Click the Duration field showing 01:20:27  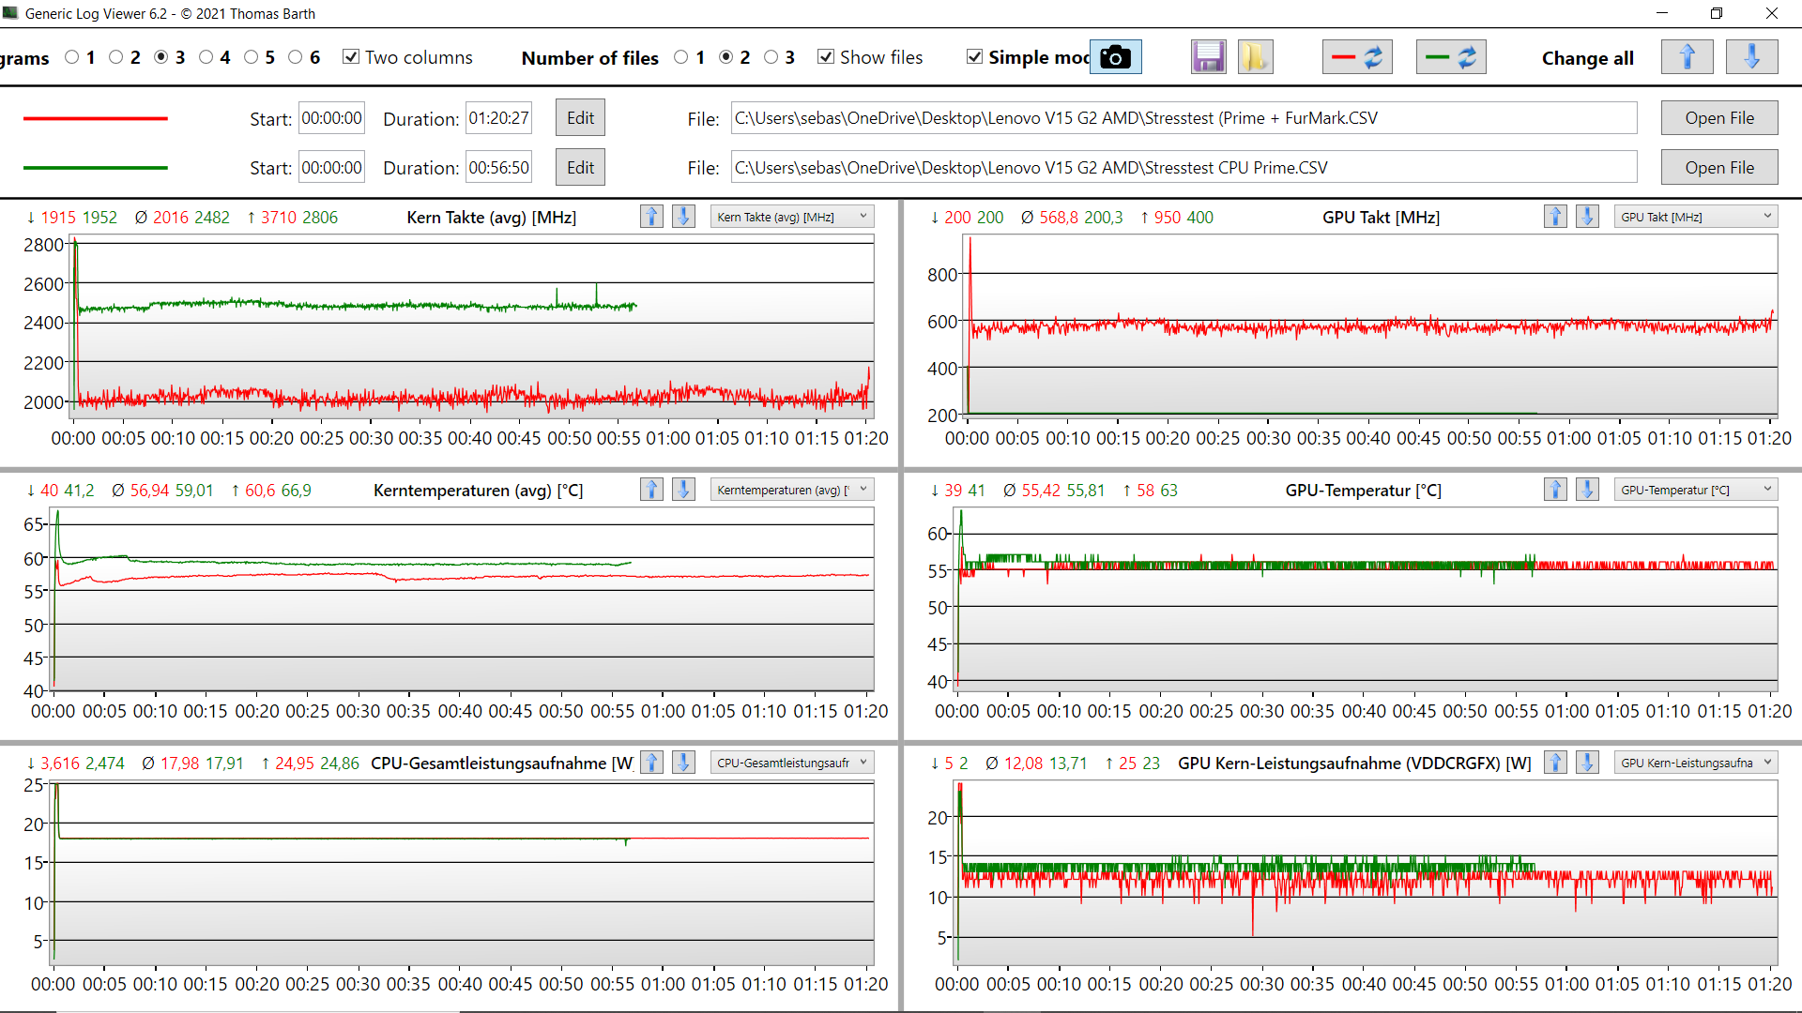pos(498,118)
